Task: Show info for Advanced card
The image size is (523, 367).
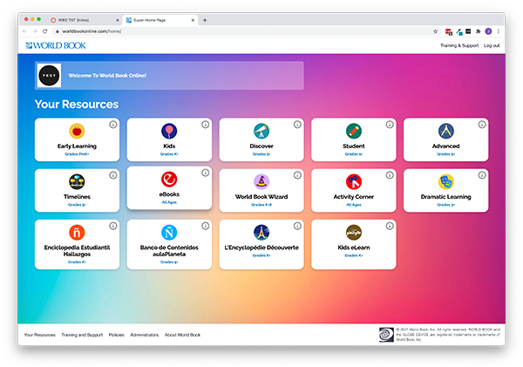Action: point(482,125)
